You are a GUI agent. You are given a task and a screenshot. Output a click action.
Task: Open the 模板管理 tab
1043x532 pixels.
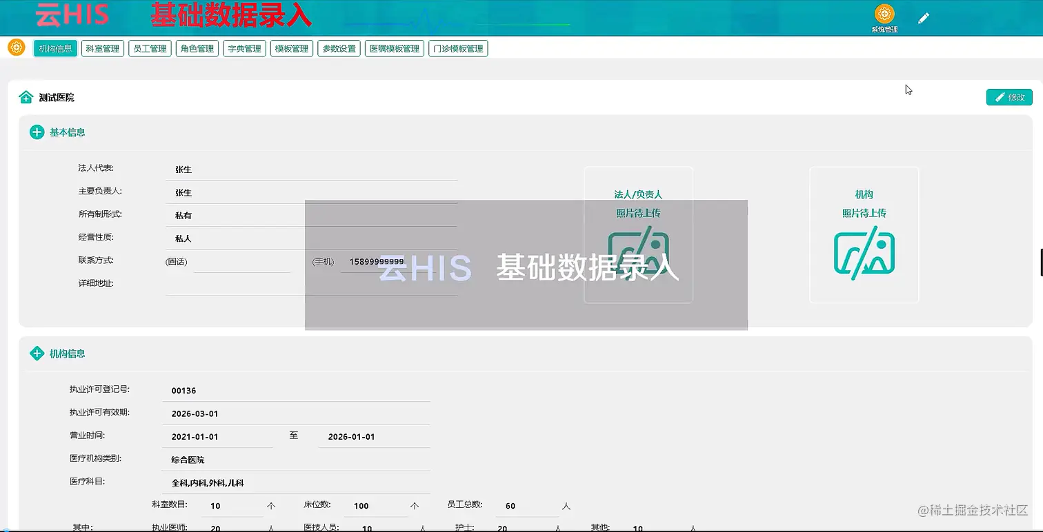point(292,48)
